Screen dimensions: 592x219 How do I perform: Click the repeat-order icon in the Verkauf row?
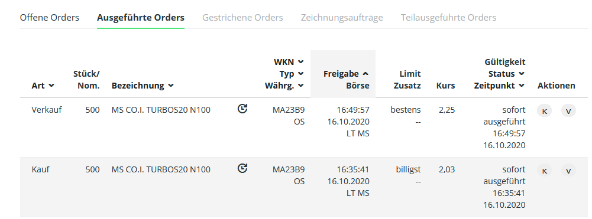242,109
